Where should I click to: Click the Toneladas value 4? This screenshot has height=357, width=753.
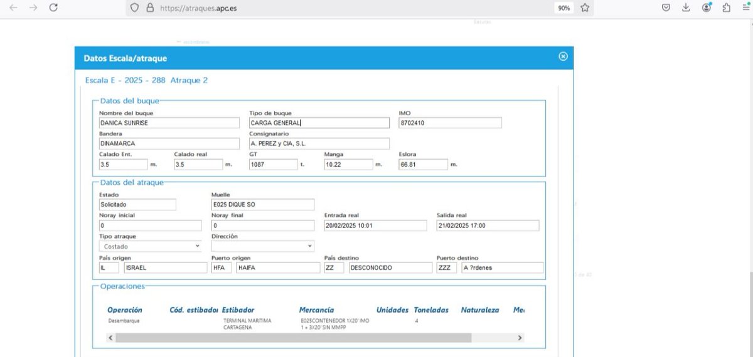[417, 321]
